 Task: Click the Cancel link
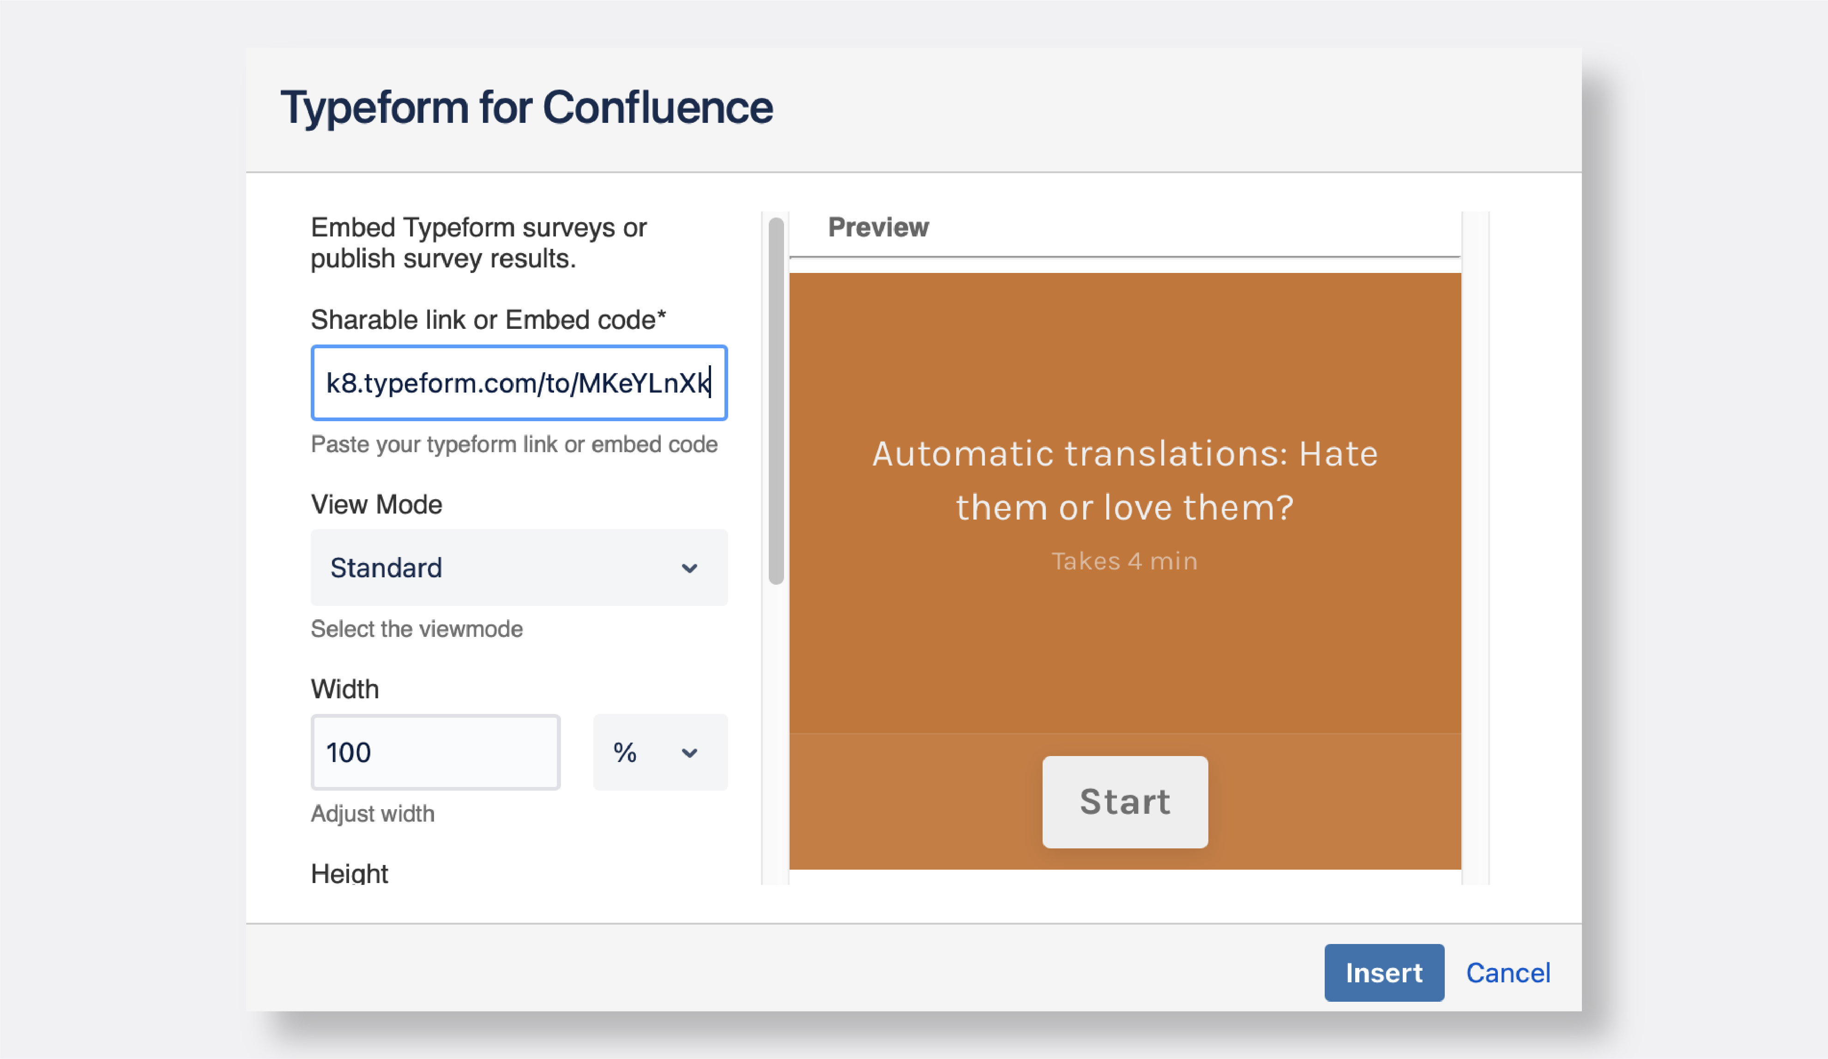tap(1508, 973)
